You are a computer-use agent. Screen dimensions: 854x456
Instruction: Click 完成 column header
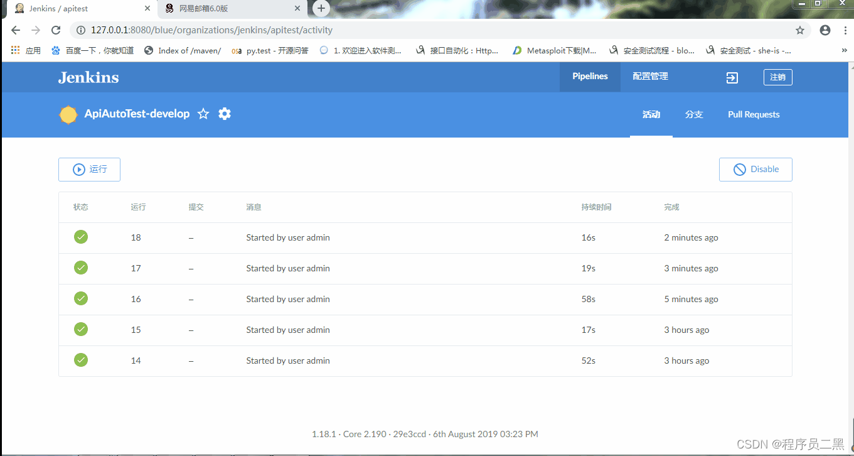coord(672,207)
